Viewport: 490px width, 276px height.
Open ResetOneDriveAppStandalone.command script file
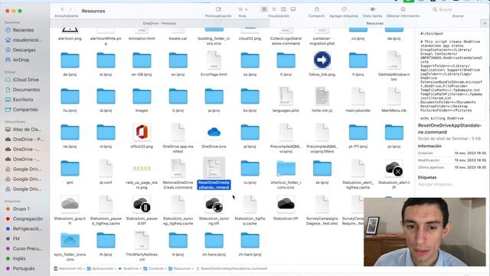pos(214,168)
